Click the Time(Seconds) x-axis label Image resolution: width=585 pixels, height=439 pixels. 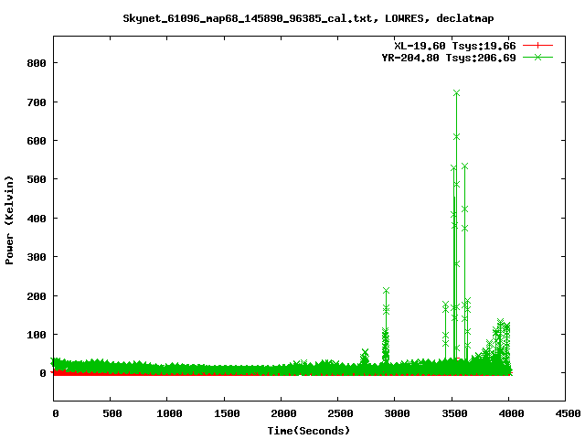[308, 430]
